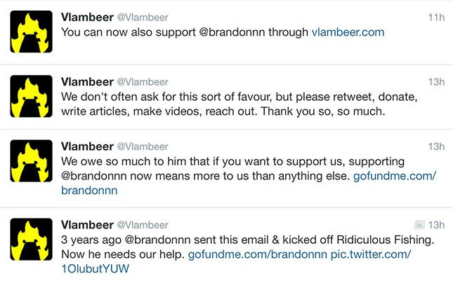Click the media icon next to the Ridiculous Fishing tweet's timestamp
The height and width of the screenshot is (281, 453).
[419, 225]
